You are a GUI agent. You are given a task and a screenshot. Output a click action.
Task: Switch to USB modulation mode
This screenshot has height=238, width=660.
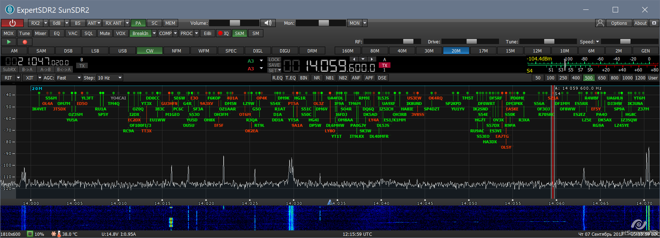click(122, 51)
